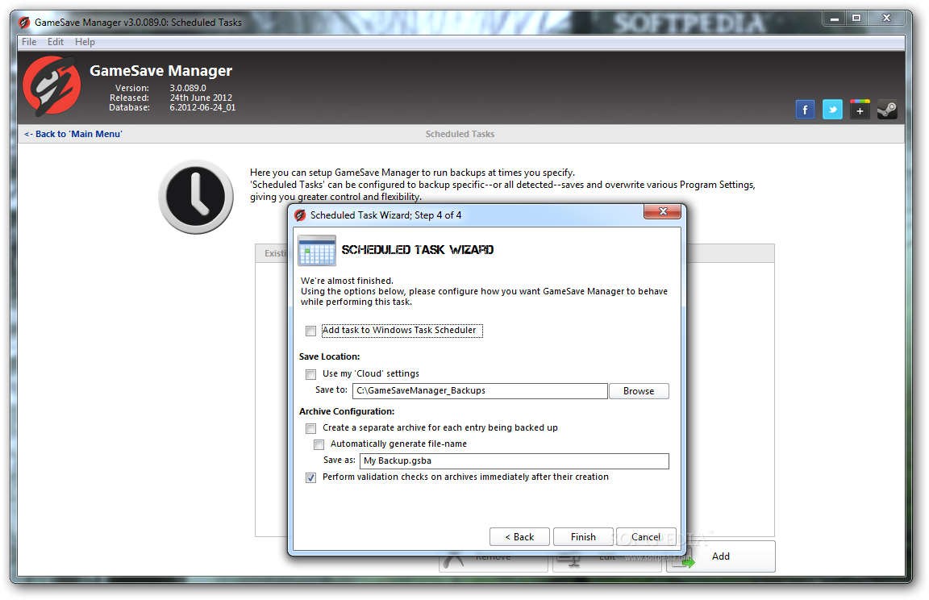Open the Edit menu
The width and height of the screenshot is (929, 600).
tap(56, 42)
